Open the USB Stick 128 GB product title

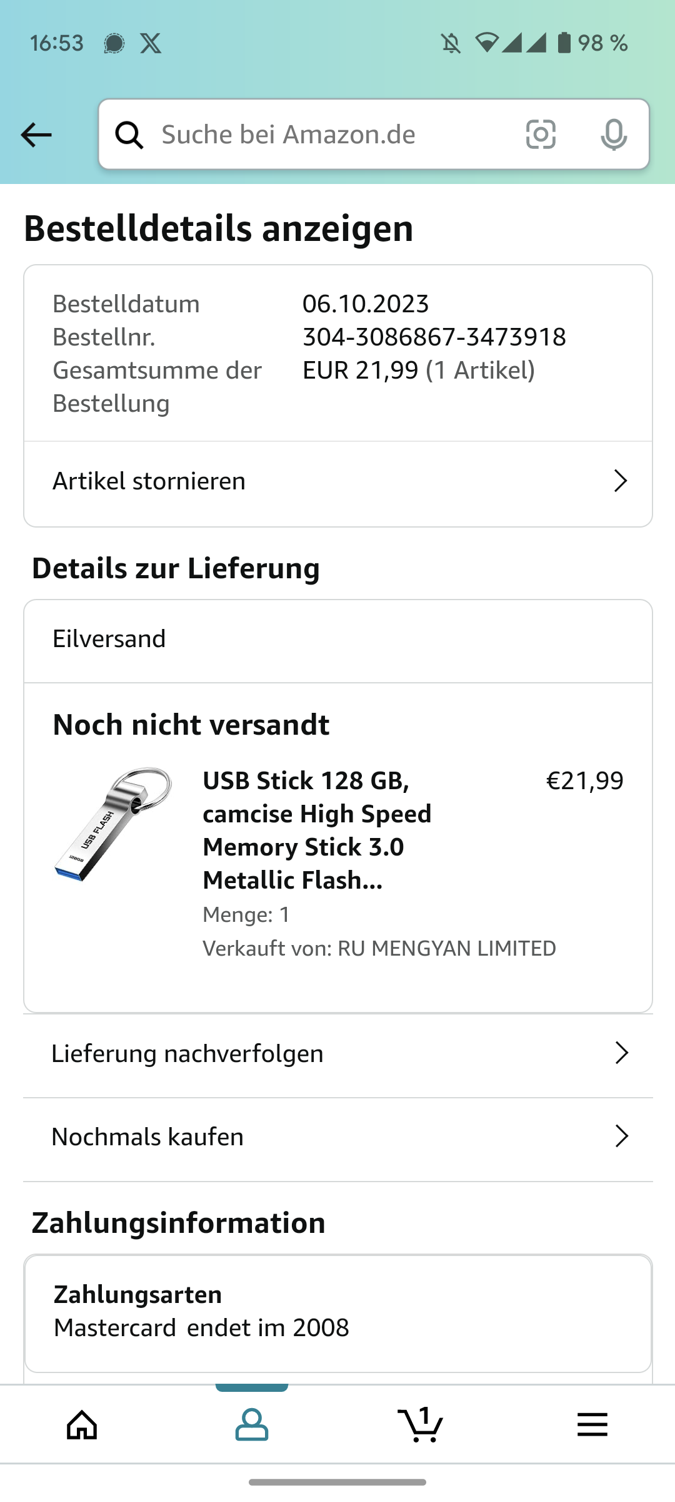(317, 830)
